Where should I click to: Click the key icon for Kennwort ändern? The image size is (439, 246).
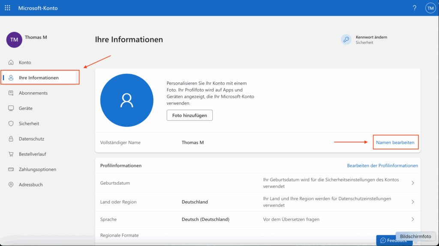coord(346,39)
